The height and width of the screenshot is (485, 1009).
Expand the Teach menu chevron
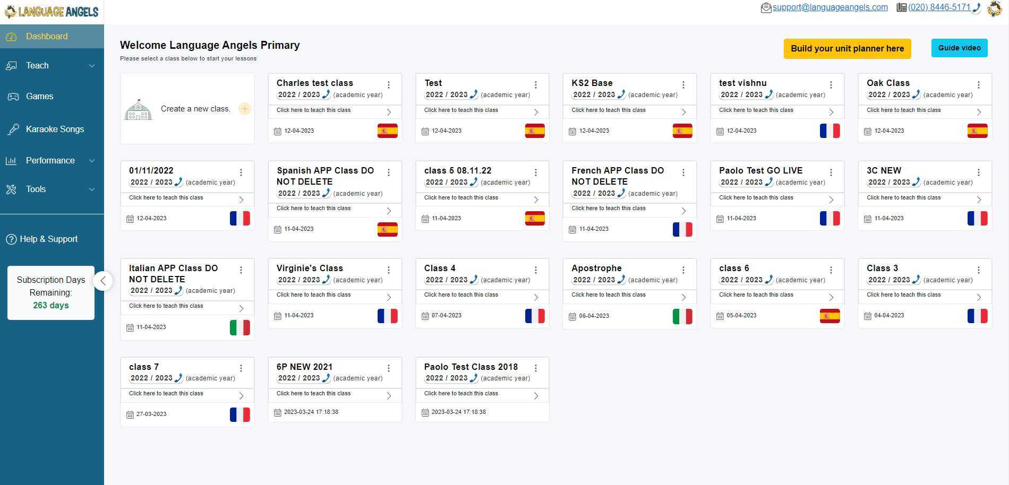(92, 66)
